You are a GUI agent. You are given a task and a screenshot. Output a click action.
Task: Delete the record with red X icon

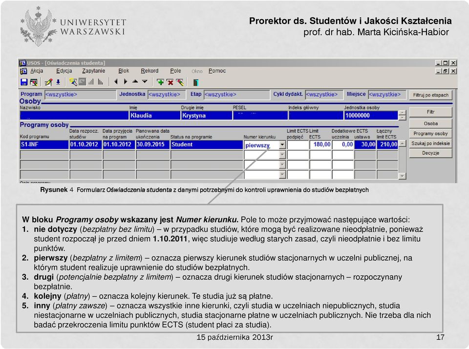(170, 82)
